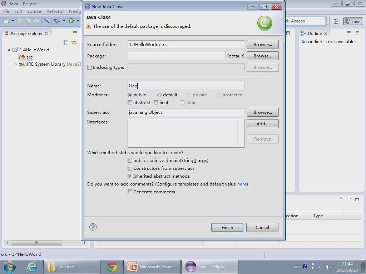This screenshot has width=366, height=274.
Task: Click the keyboard icon in system tray
Action: click(297, 267)
